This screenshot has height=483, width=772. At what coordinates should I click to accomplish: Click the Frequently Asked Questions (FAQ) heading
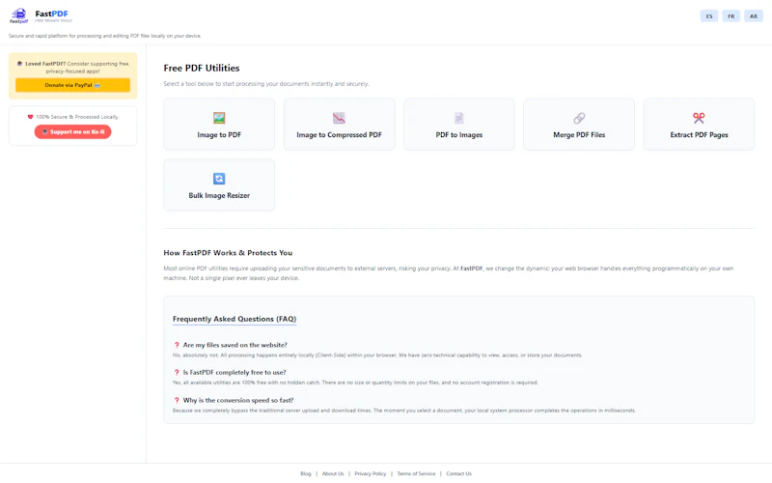(234, 319)
